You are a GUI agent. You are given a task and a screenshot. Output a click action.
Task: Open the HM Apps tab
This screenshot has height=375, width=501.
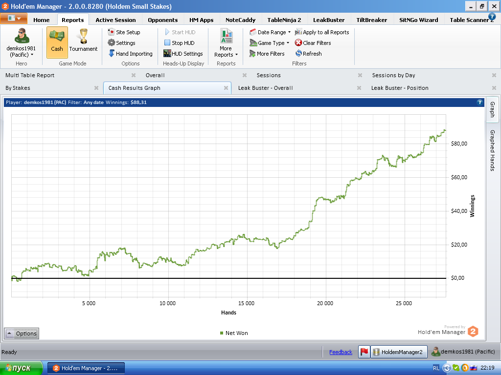point(201,20)
